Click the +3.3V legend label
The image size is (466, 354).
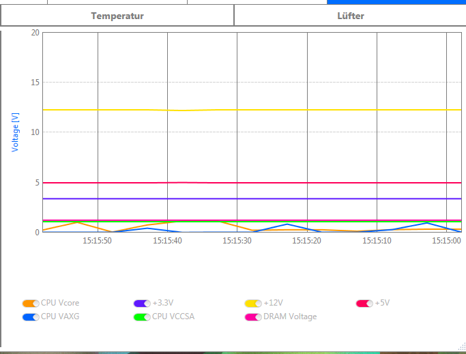click(163, 303)
